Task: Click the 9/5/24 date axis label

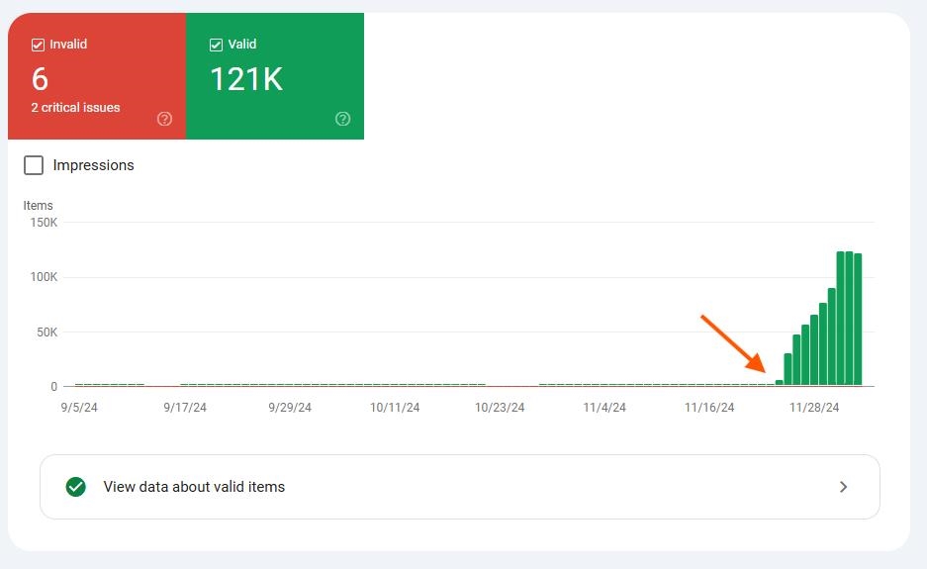Action: [x=79, y=408]
